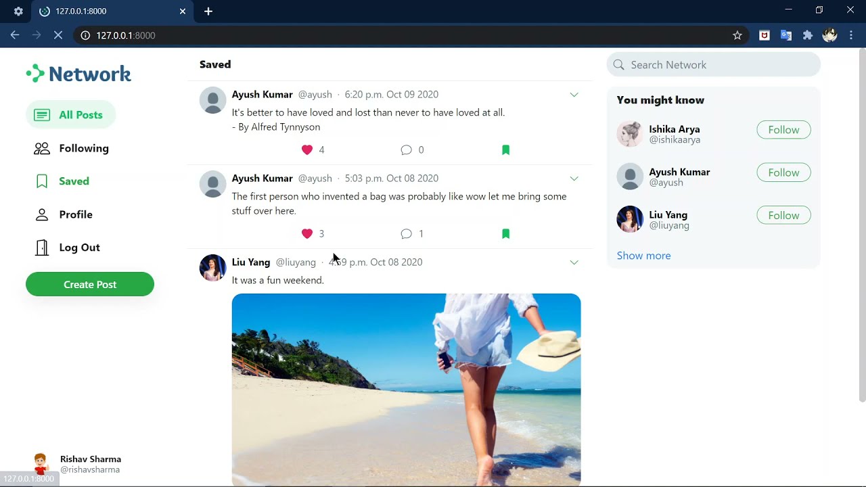Image resolution: width=866 pixels, height=487 pixels.
Task: Select the Saved menu item
Action: pyautogui.click(x=74, y=181)
